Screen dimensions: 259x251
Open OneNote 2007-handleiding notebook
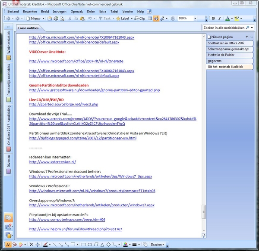click(9, 128)
